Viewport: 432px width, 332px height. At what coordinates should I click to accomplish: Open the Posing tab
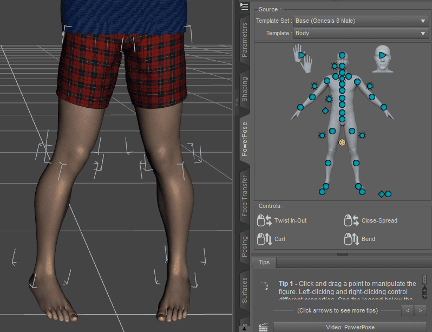(x=244, y=246)
